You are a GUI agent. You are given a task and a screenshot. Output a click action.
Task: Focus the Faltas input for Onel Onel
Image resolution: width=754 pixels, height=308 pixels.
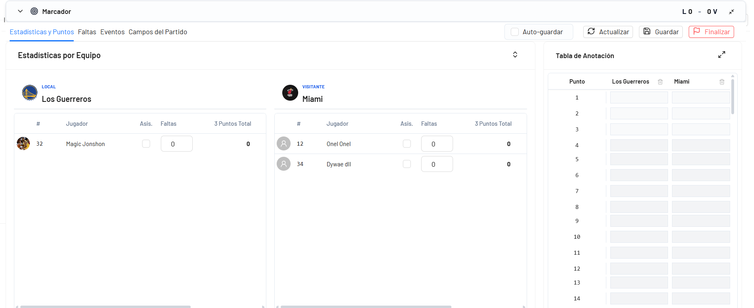coord(437,144)
